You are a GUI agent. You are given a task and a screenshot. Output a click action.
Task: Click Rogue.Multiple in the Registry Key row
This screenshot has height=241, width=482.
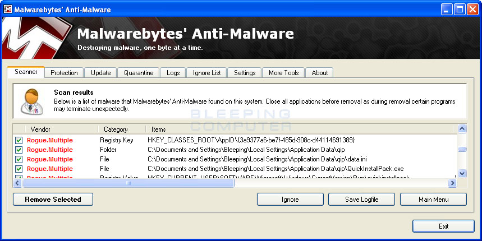(x=50, y=140)
